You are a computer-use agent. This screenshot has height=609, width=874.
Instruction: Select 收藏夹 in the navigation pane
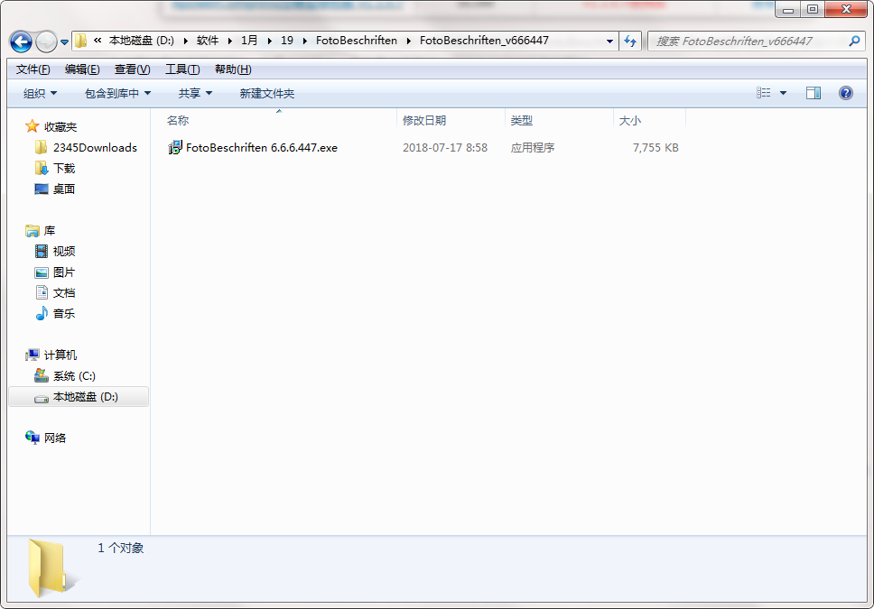[x=60, y=127]
